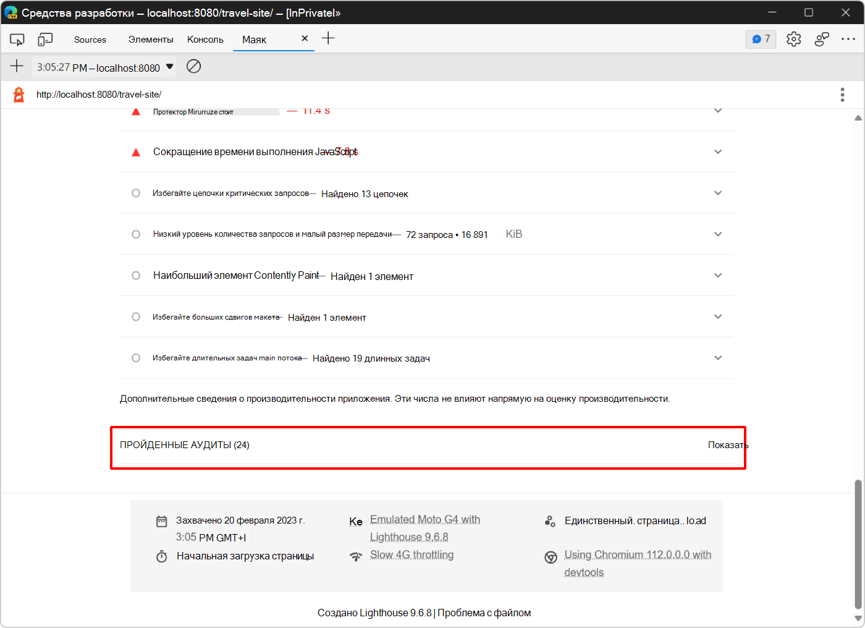Open the DevTools three-dot more menu
865x628 pixels.
(848, 39)
